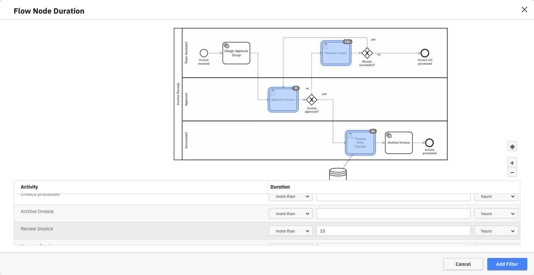The width and height of the screenshot is (534, 275).
Task: Zoom in the diagram with plus button
Action: click(x=512, y=163)
